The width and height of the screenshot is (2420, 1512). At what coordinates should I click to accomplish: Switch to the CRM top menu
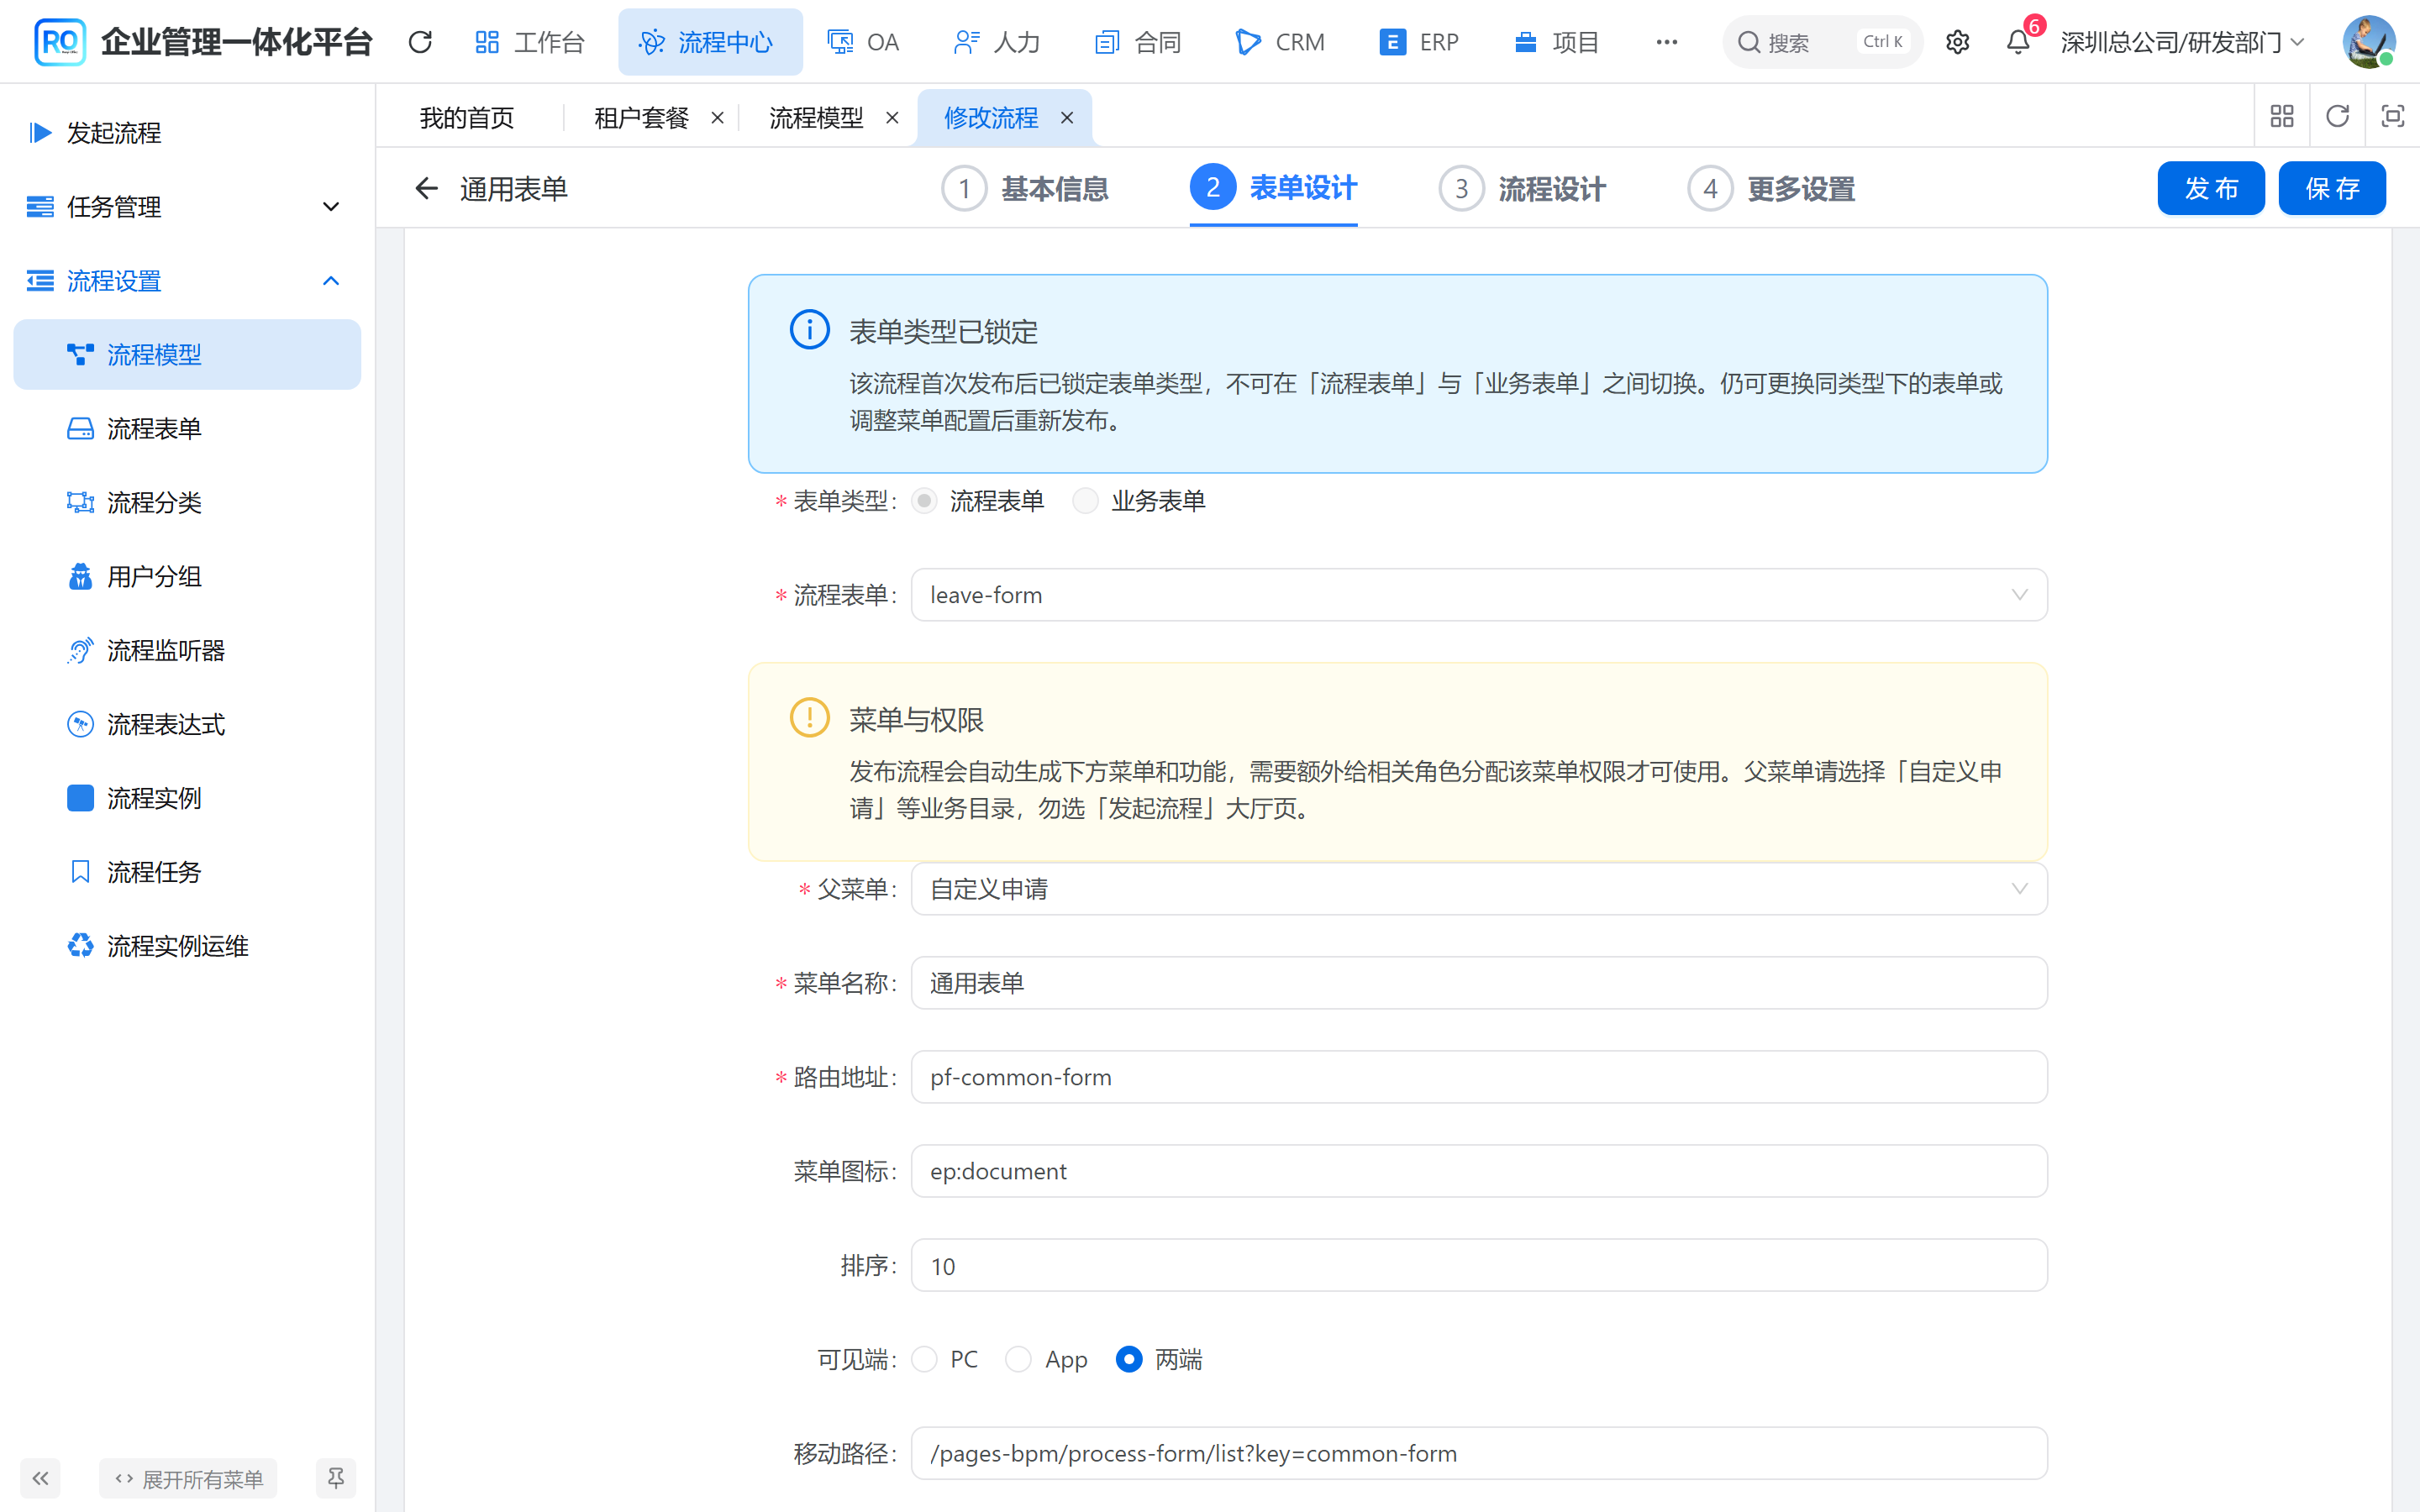[x=1280, y=42]
